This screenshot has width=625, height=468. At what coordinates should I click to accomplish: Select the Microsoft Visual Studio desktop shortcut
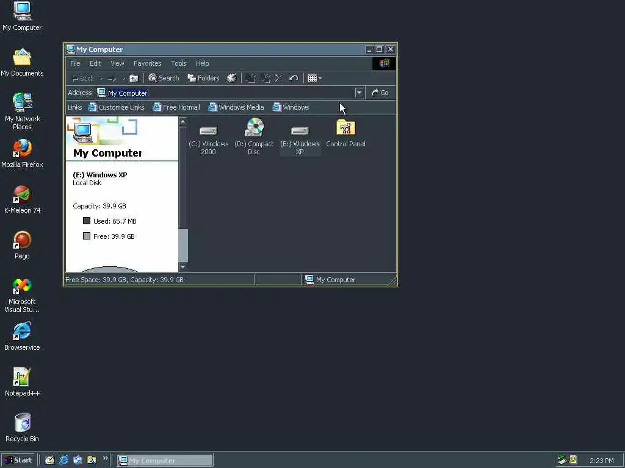point(22,295)
